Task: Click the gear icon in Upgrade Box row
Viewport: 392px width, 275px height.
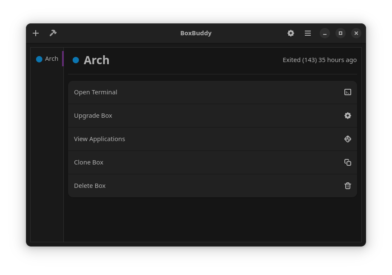Action: click(347, 116)
